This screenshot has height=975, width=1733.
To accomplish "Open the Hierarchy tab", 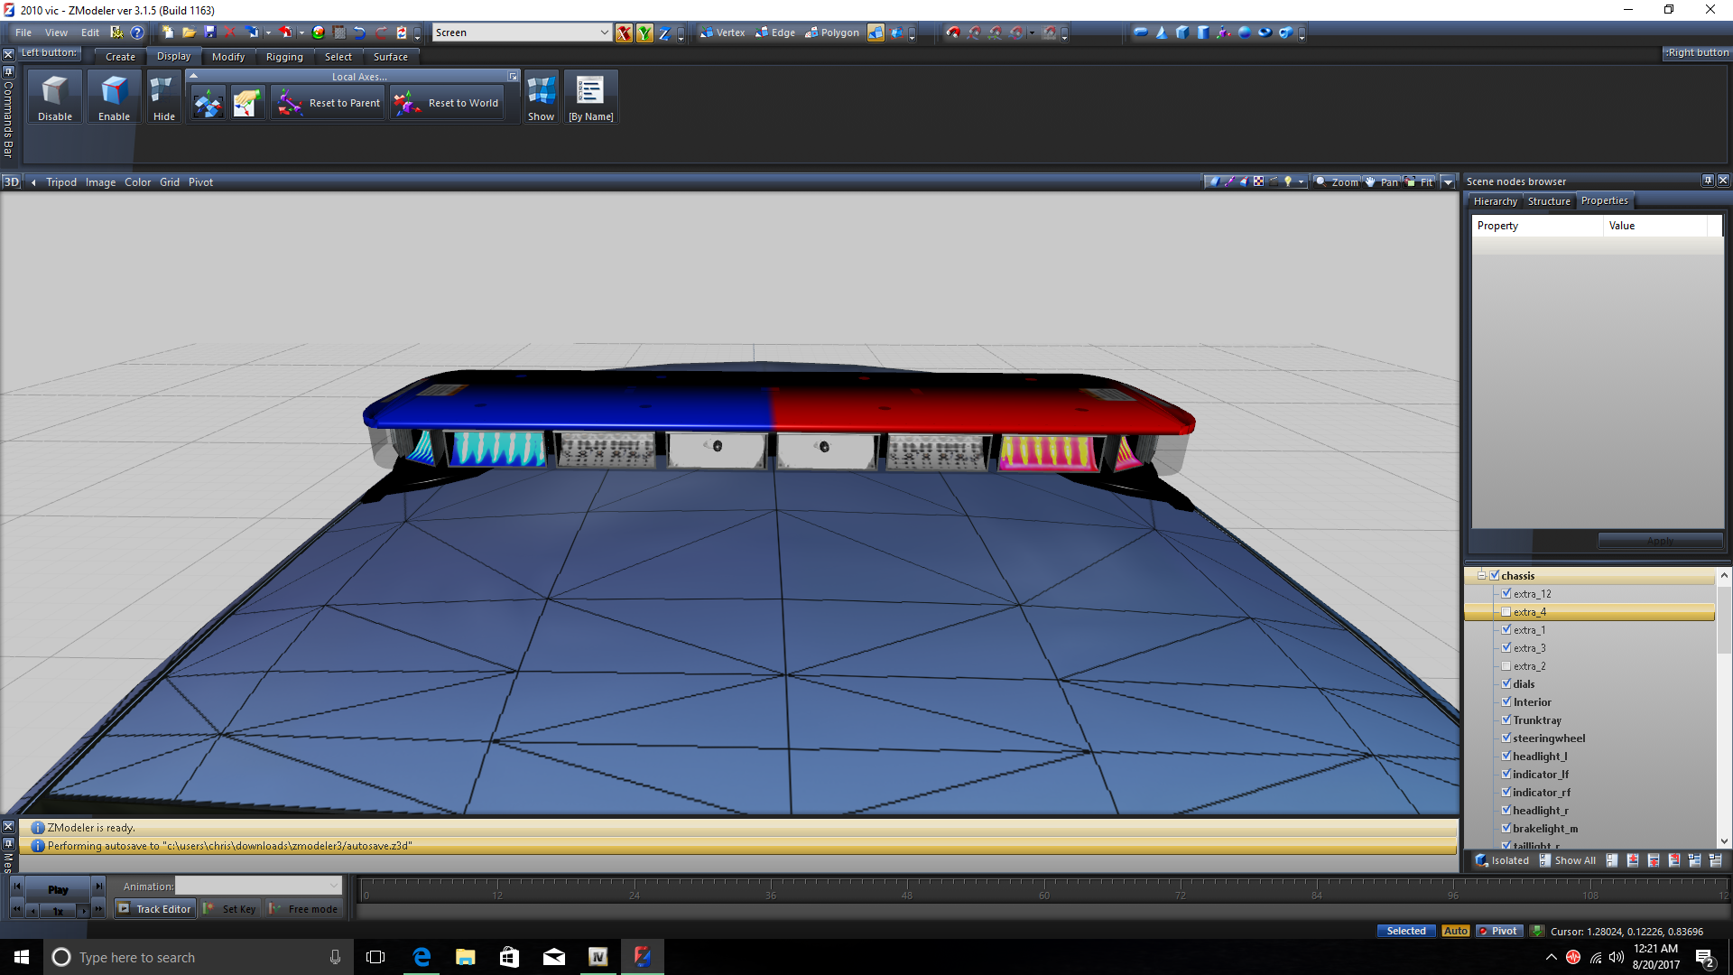I will point(1495,201).
